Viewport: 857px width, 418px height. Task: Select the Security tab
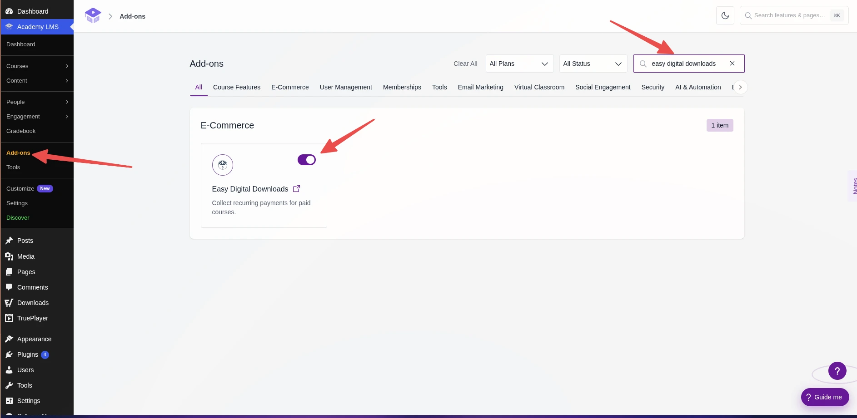coord(653,87)
